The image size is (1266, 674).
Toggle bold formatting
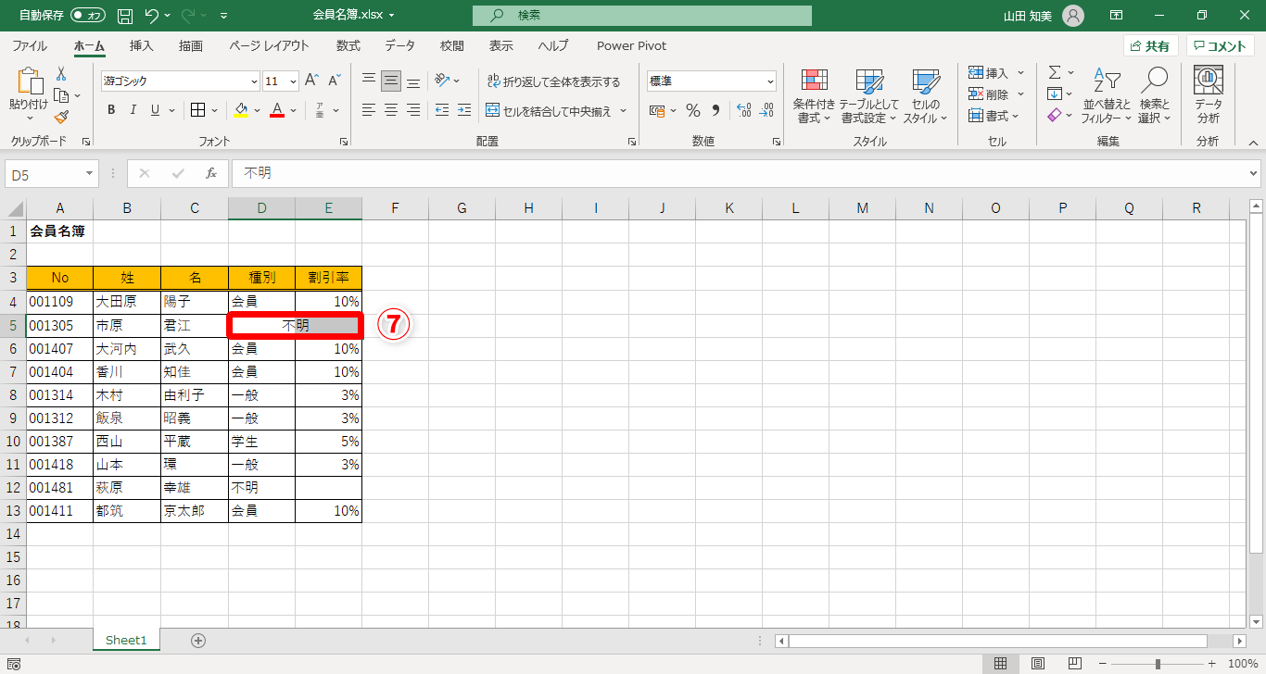(111, 110)
